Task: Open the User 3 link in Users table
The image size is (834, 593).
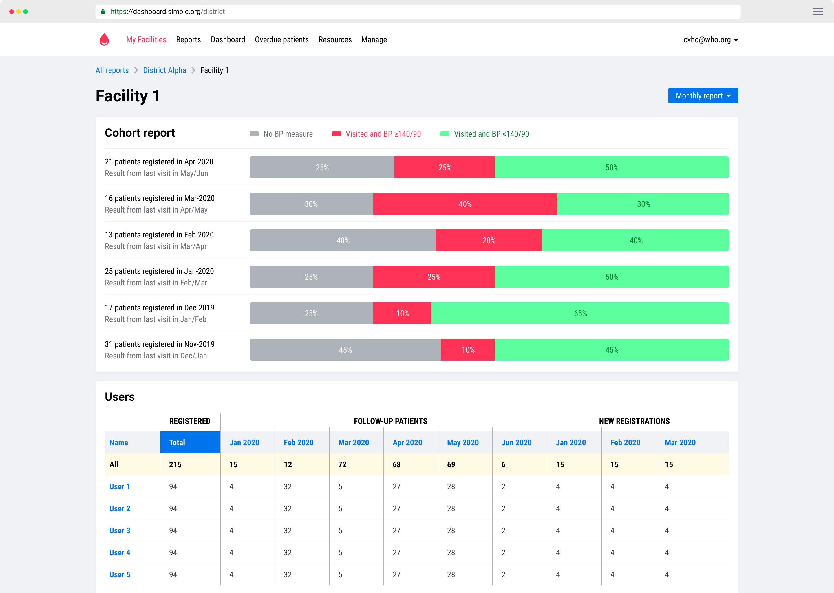Action: click(x=119, y=530)
